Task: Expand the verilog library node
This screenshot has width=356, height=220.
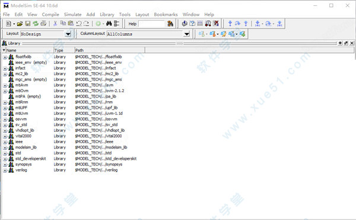Action: pos(5,170)
